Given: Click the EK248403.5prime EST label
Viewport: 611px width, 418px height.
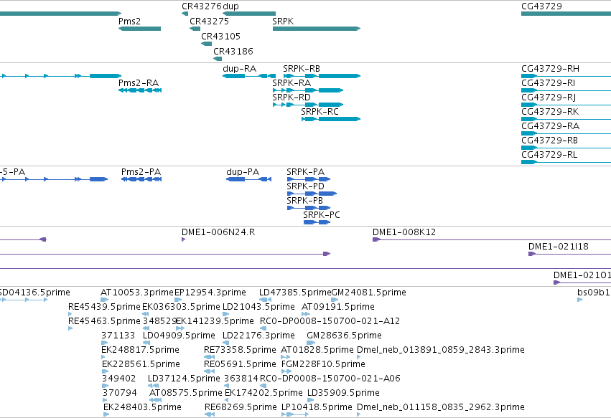Looking at the screenshot, I should click(x=142, y=407).
